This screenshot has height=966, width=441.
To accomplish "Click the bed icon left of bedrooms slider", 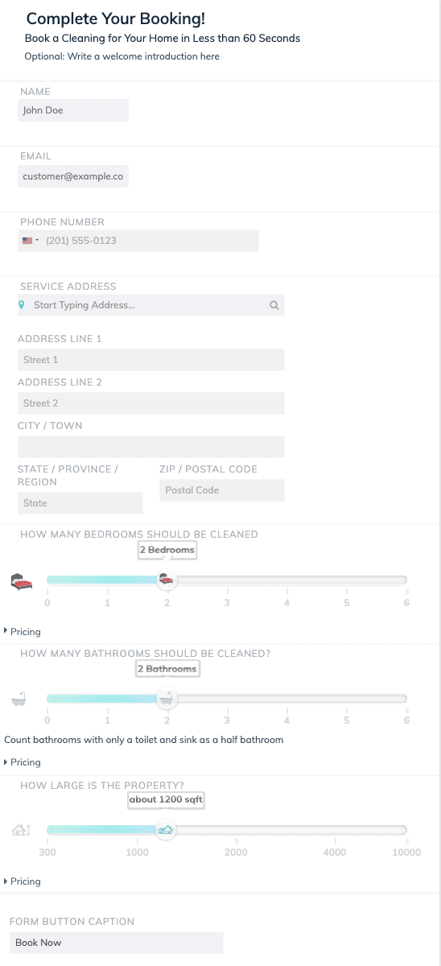I will (21, 582).
